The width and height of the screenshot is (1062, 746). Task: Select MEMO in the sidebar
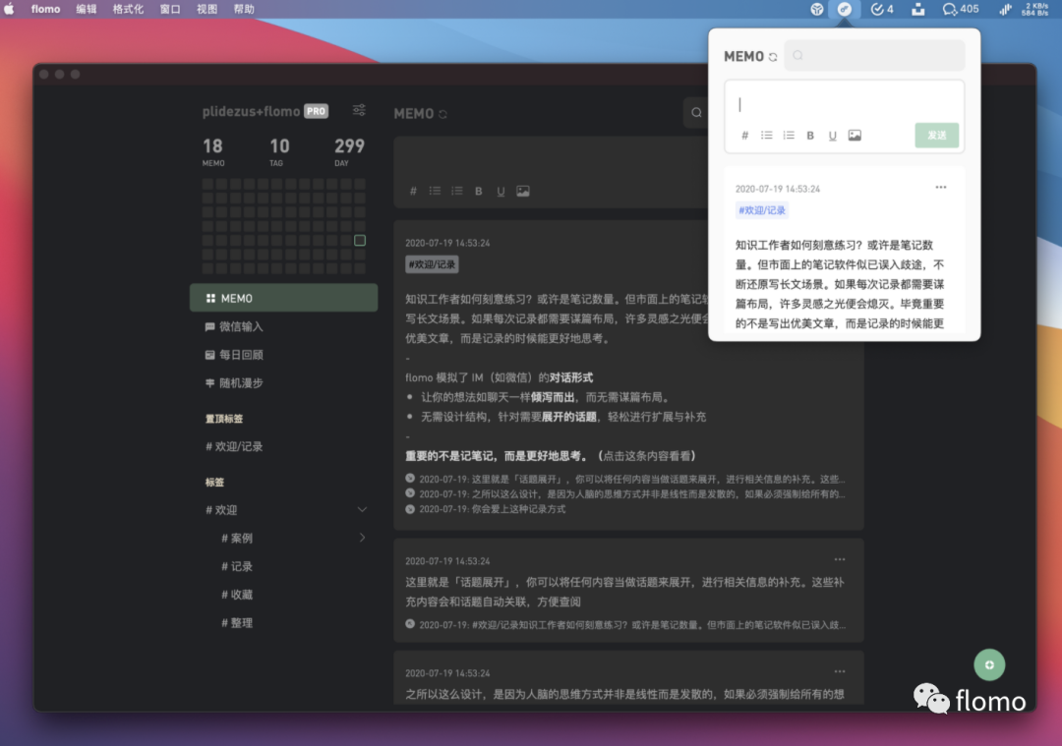pyautogui.click(x=284, y=298)
